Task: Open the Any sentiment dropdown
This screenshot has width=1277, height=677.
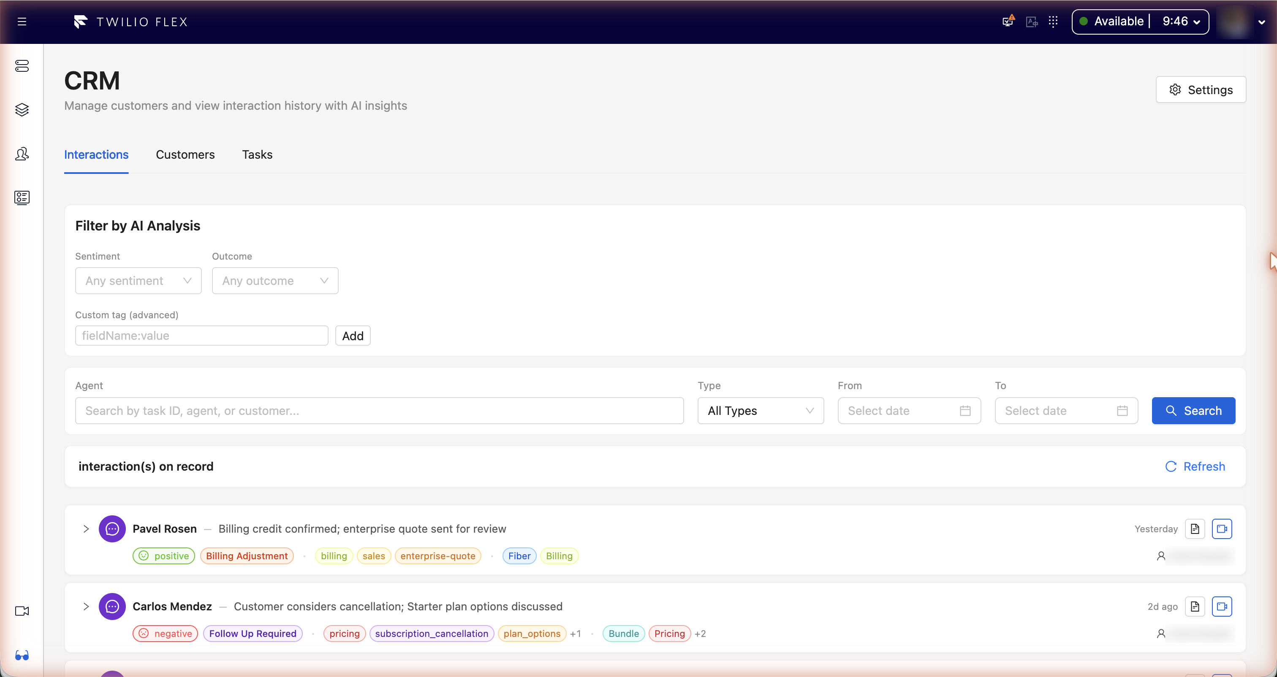Action: point(139,281)
